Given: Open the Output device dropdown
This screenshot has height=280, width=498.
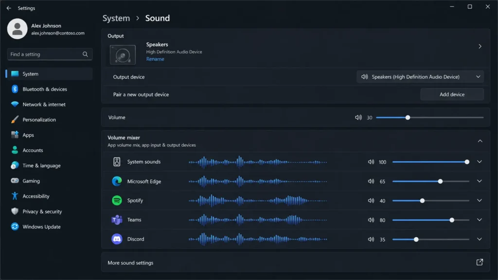Looking at the screenshot, I should tap(420, 77).
